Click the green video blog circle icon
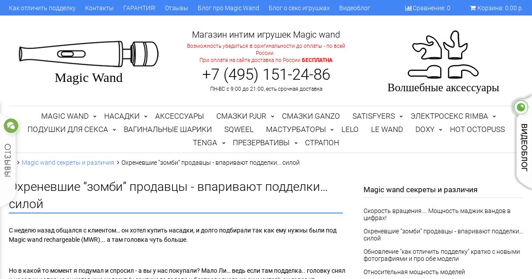Image resolution: width=532 pixels, height=279 pixels. tap(521, 107)
